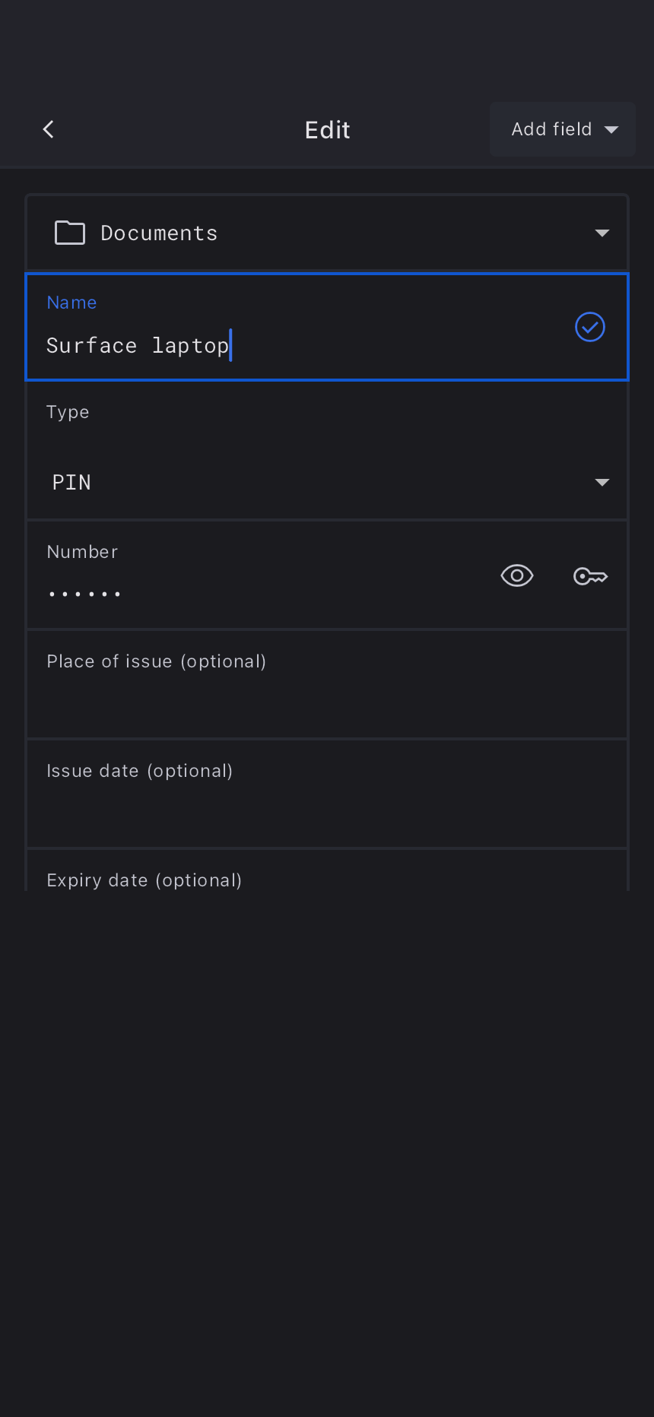Click the key generator icon

point(590,576)
